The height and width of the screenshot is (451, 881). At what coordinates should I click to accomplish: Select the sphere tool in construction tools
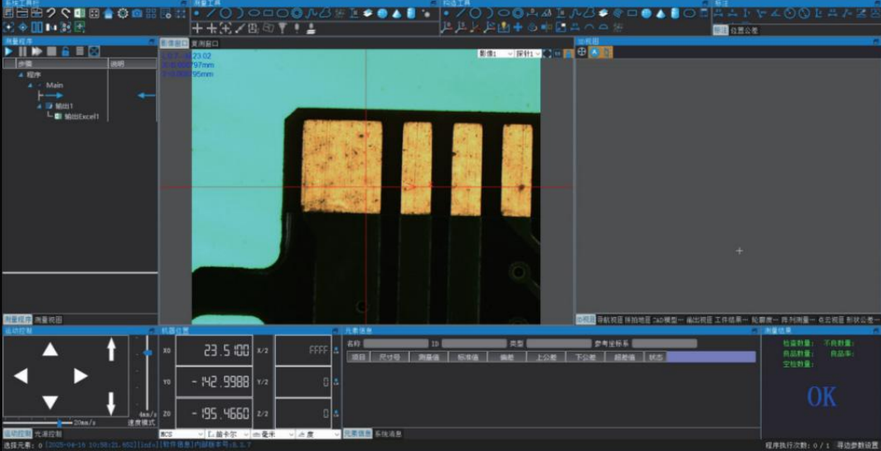tap(646, 13)
